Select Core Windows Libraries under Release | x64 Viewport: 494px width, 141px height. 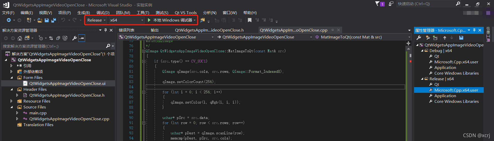click(x=456, y=101)
